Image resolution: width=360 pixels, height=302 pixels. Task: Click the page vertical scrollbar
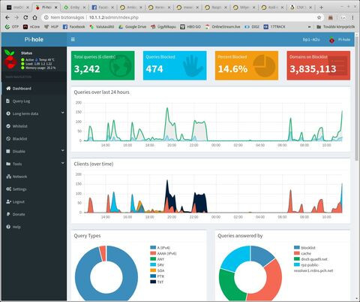tap(357, 98)
